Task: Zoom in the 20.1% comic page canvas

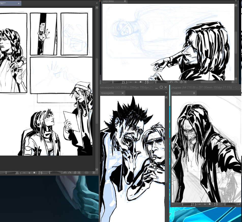Action: (x=29, y=173)
